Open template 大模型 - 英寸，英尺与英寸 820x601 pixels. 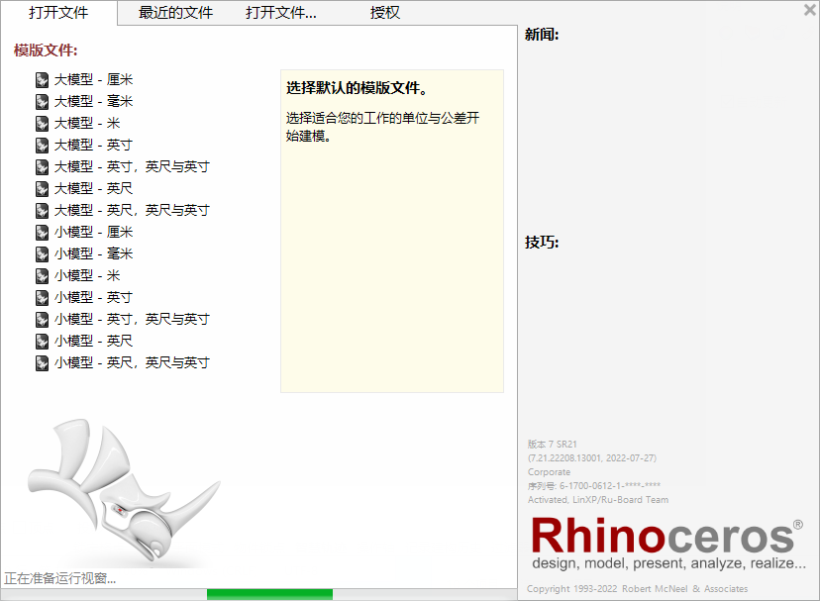point(132,166)
